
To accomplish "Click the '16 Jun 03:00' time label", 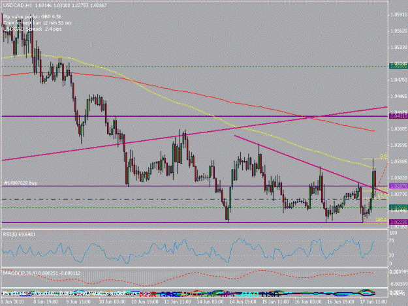I will click(307, 302).
